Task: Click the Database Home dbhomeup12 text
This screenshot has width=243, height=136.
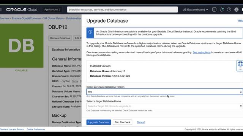Action: tap(107, 71)
